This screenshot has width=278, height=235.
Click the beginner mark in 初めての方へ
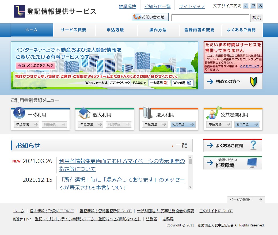253,82
